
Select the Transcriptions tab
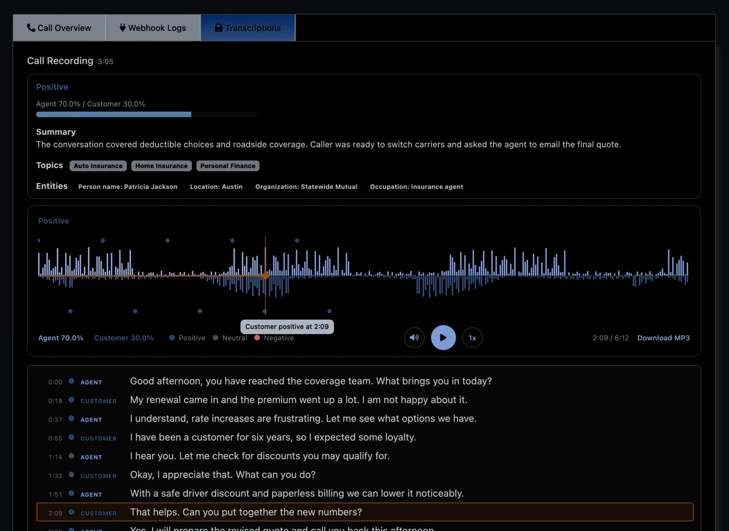tap(248, 28)
